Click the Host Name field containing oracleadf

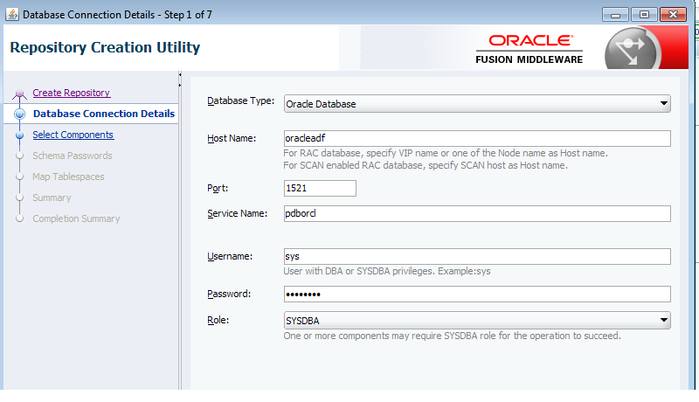click(477, 139)
